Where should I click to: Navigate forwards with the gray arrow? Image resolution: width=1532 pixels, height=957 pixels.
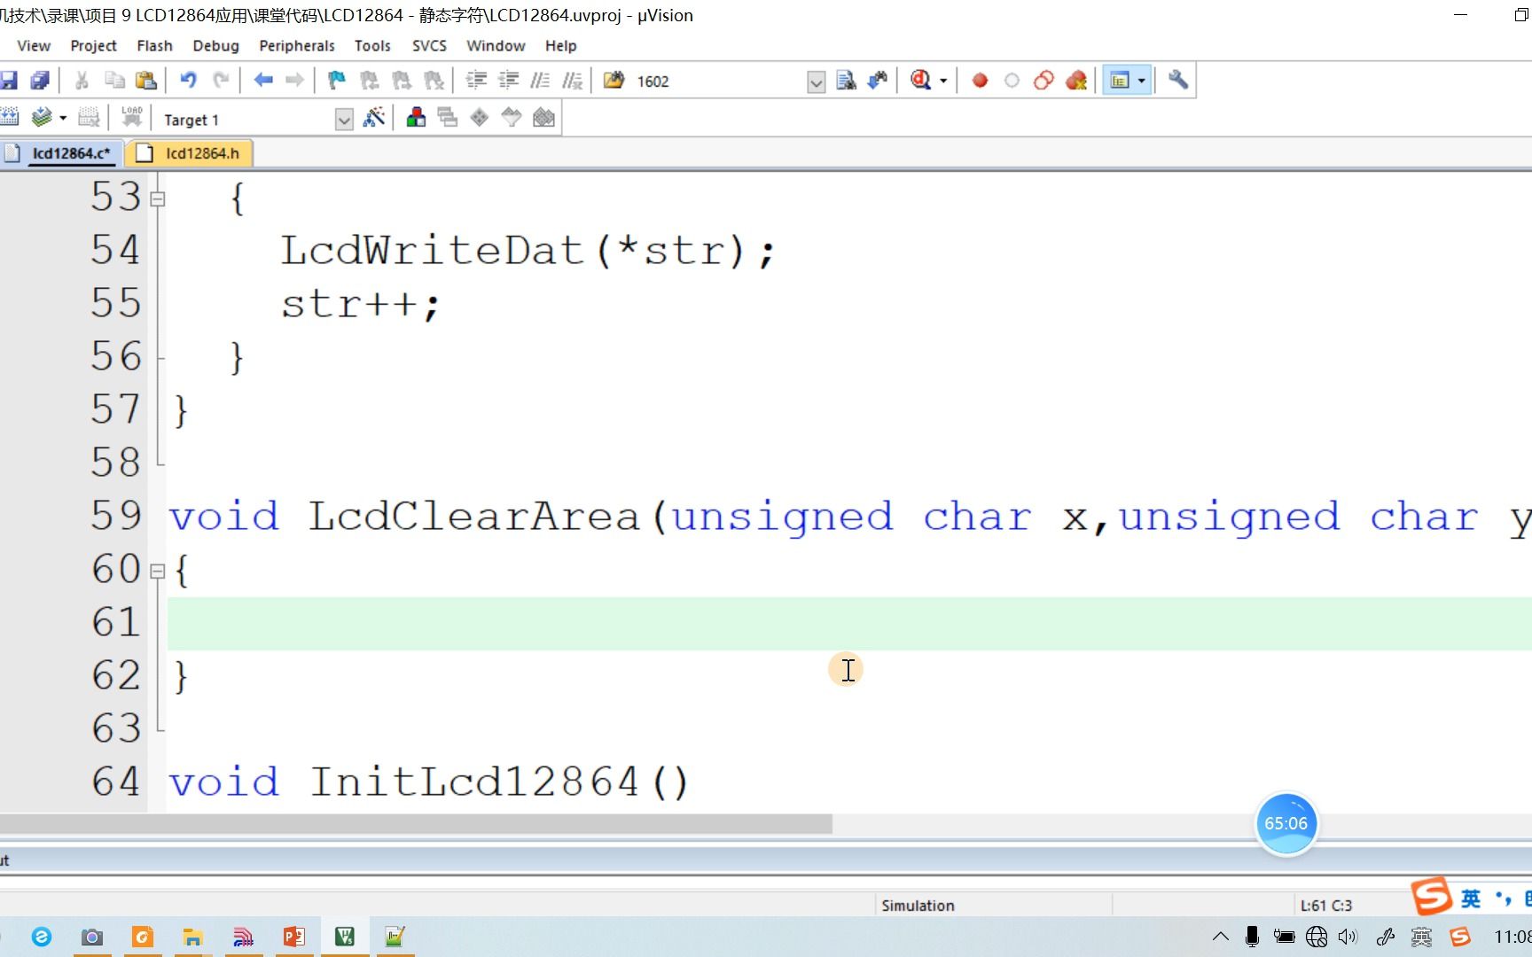295,81
